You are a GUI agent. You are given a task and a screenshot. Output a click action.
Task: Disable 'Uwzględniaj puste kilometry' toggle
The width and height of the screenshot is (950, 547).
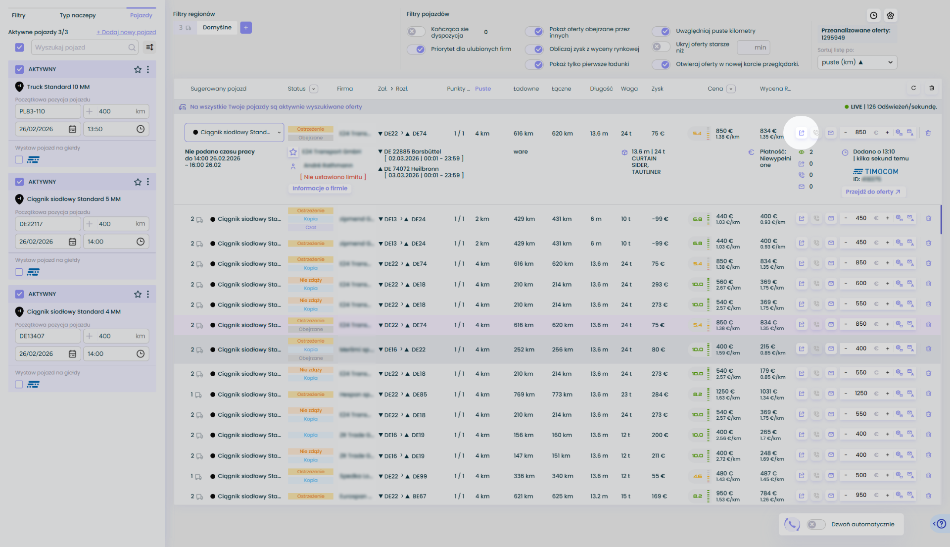661,31
